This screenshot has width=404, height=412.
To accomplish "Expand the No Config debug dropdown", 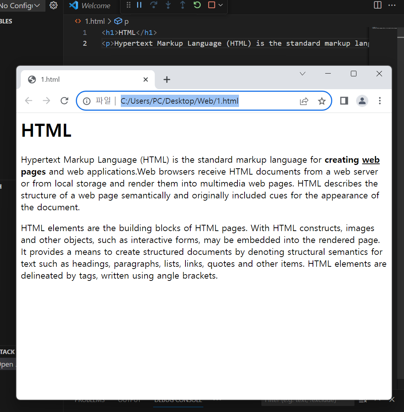I will tap(37, 5).
